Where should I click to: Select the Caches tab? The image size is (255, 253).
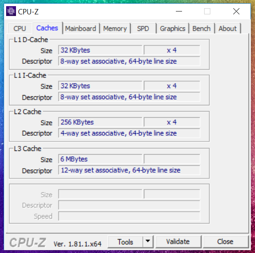47,28
